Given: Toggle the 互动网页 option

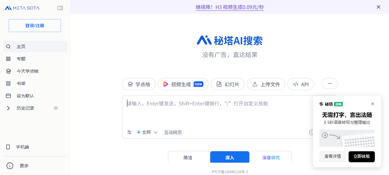Looking at the screenshot, I should pyautogui.click(x=173, y=132).
